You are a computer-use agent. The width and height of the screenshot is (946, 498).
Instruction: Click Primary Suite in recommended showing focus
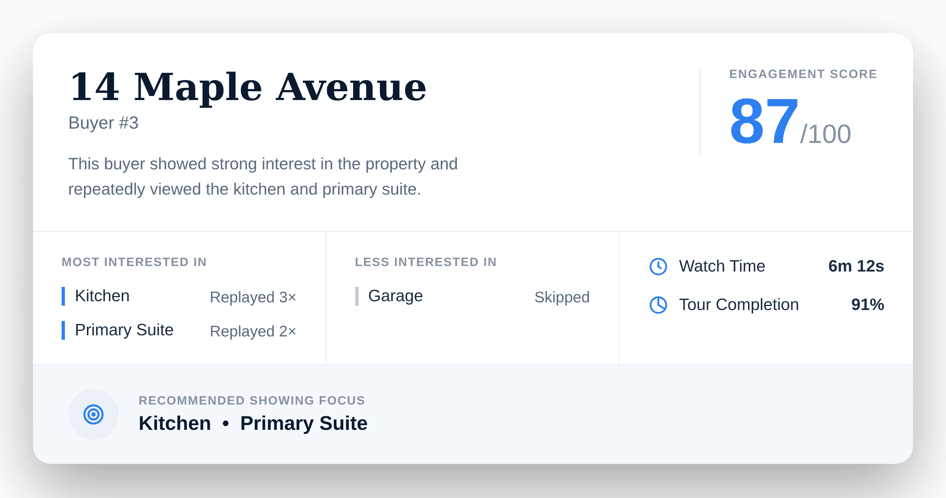pos(304,423)
